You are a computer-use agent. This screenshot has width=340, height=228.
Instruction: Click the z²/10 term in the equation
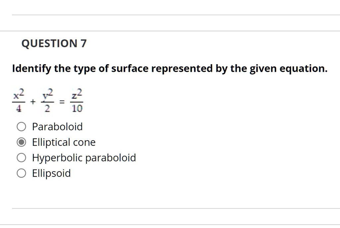tap(76, 100)
